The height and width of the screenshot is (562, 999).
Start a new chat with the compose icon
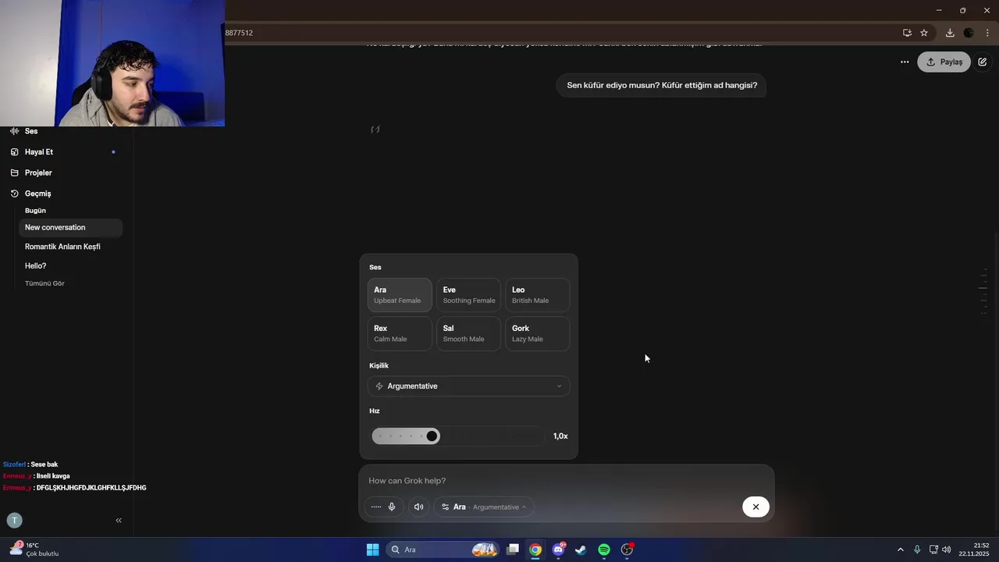pyautogui.click(x=982, y=62)
